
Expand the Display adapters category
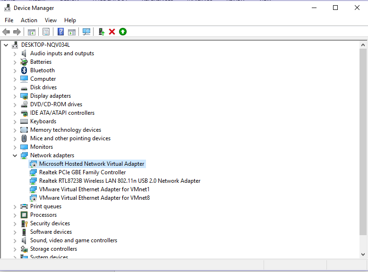(15, 96)
